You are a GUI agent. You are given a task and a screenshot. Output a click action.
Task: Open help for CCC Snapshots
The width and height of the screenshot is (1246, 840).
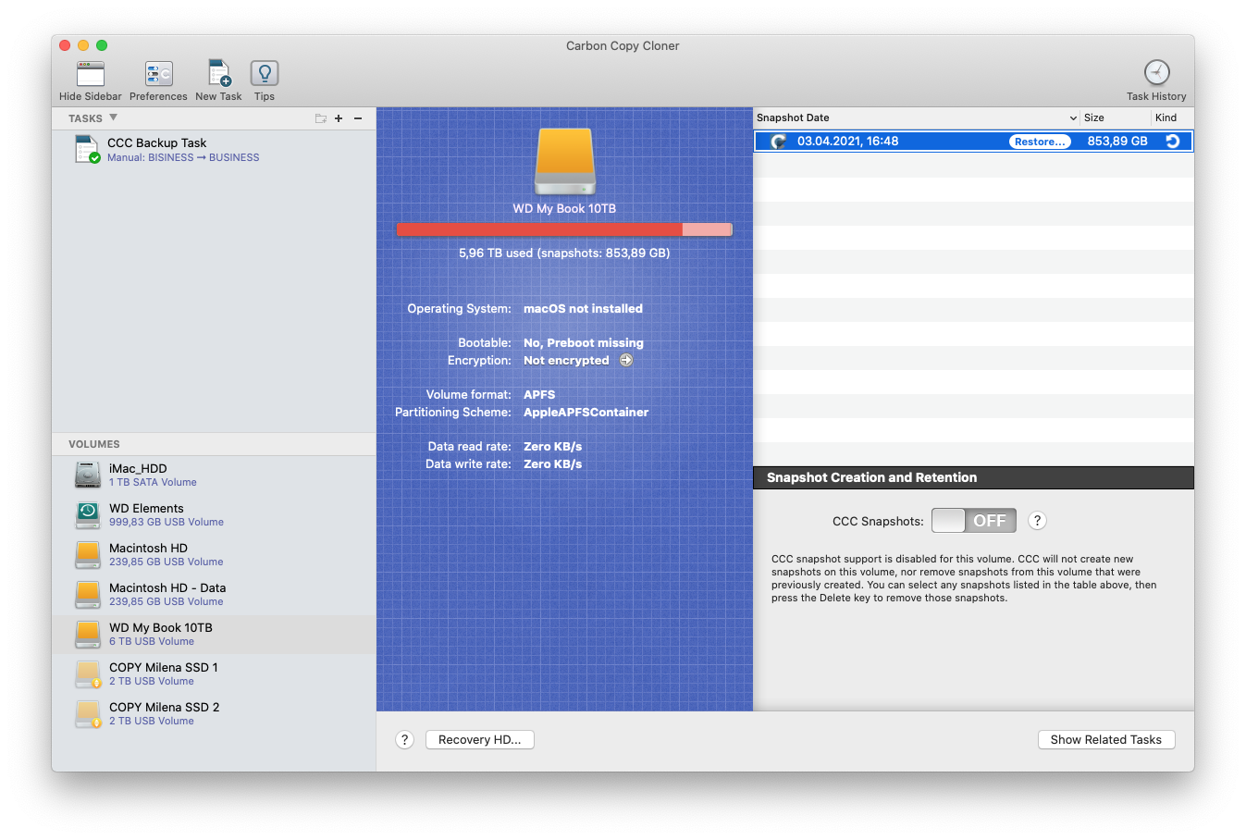coord(1038,521)
